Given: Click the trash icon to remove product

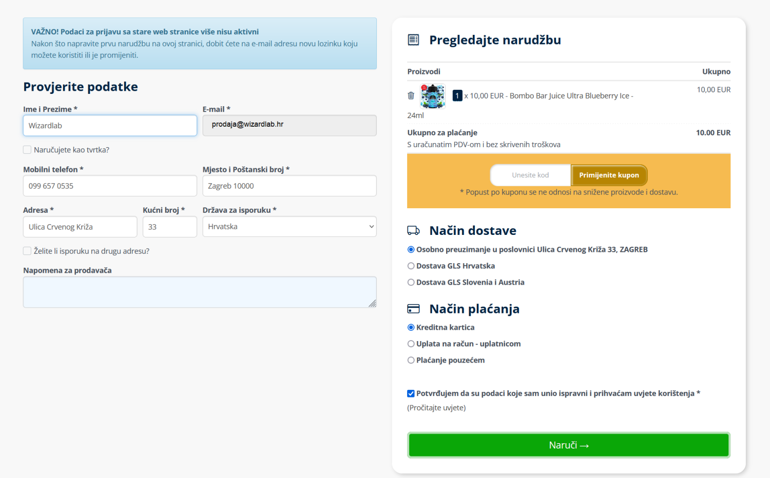Looking at the screenshot, I should click(x=411, y=95).
